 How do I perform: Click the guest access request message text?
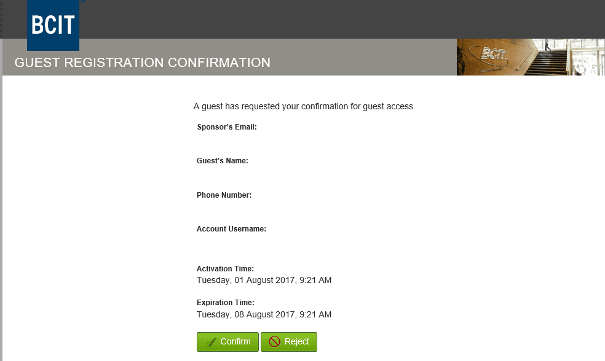click(303, 106)
